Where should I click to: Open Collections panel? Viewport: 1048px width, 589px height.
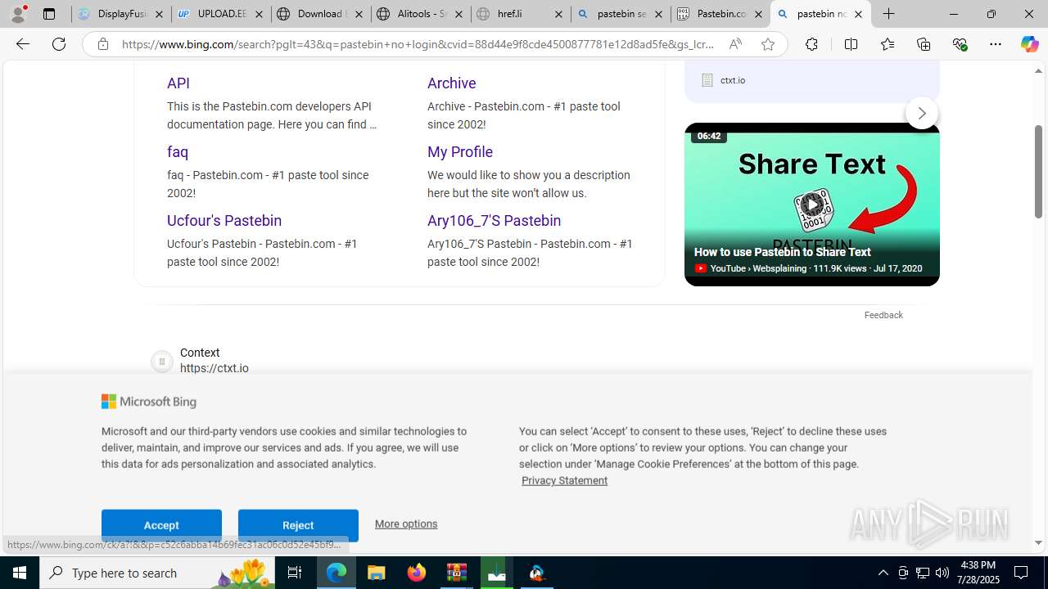coord(924,44)
